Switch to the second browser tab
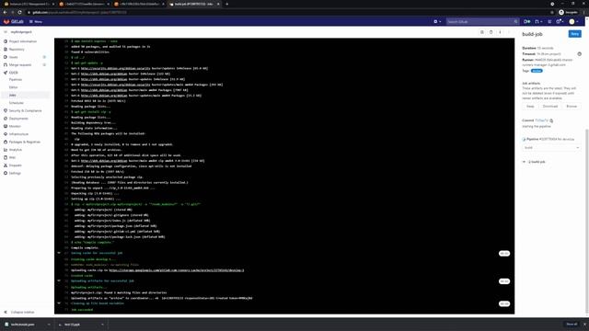 click(x=84, y=4)
